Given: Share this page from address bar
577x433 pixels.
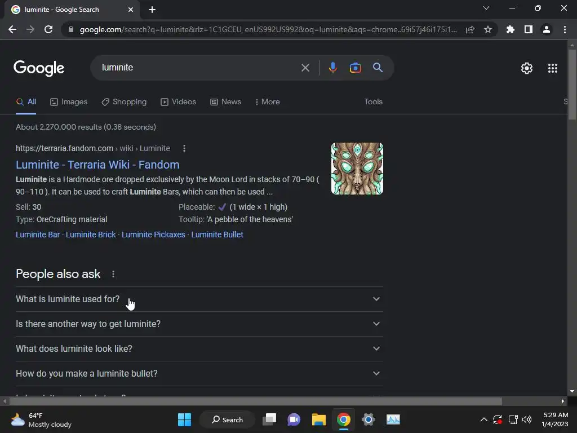Looking at the screenshot, I should (470, 29).
